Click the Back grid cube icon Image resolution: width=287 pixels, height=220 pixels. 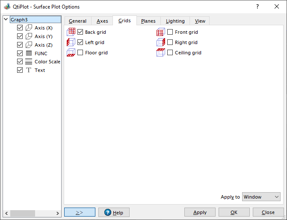71,32
